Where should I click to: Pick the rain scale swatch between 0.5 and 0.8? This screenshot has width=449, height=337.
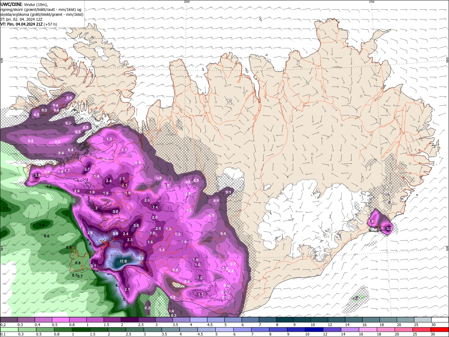coord(45,330)
